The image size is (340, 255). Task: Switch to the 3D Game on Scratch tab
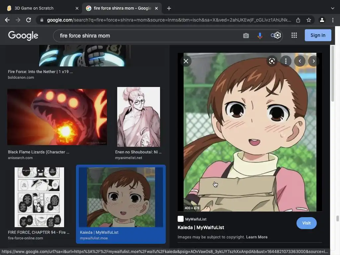point(41,8)
